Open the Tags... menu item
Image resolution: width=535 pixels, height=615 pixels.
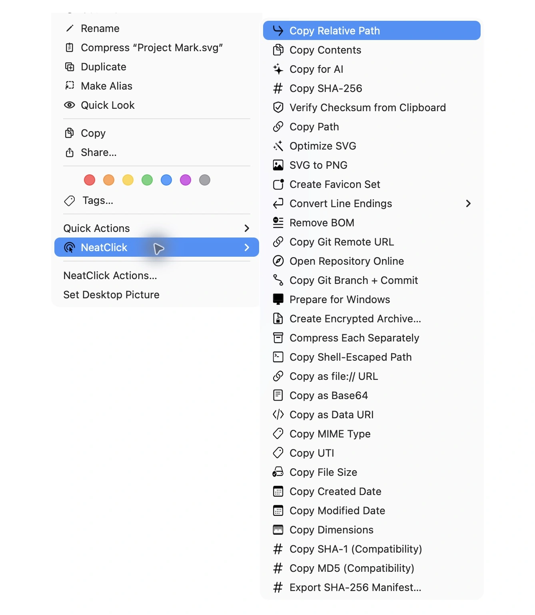157,200
